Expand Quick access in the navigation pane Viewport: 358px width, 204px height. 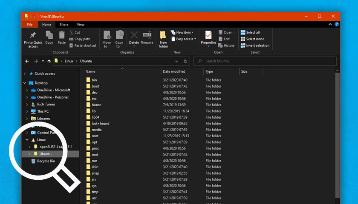[x=25, y=74]
